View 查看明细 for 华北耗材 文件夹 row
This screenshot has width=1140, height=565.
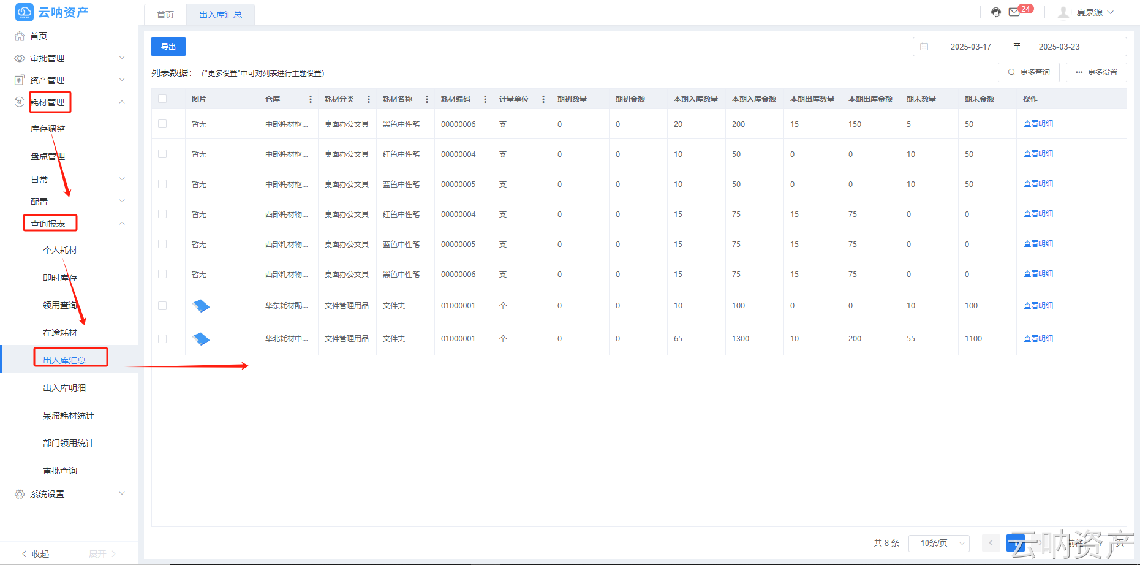(x=1038, y=339)
